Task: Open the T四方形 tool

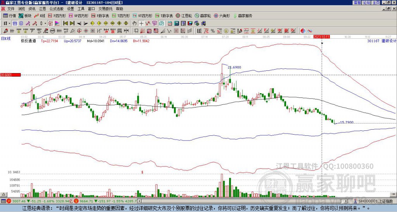Action: click(121, 15)
